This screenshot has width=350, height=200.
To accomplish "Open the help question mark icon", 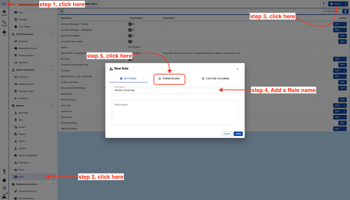I will 4,180.
